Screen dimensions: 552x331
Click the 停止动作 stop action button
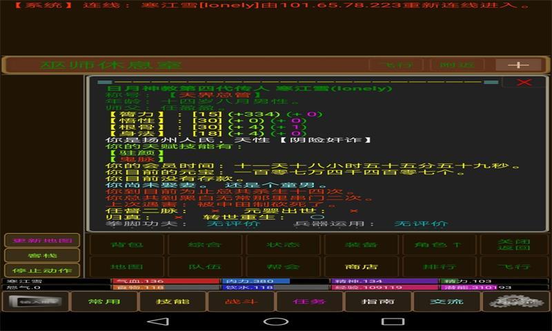42,270
